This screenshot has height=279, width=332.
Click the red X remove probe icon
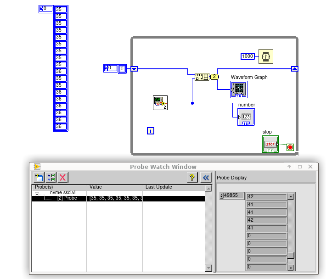click(62, 177)
